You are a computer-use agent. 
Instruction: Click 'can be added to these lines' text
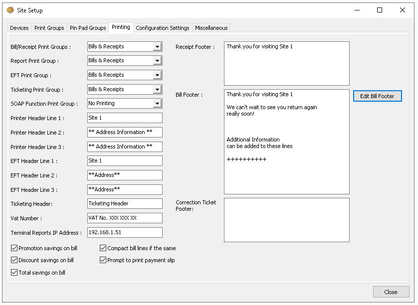coord(259,146)
